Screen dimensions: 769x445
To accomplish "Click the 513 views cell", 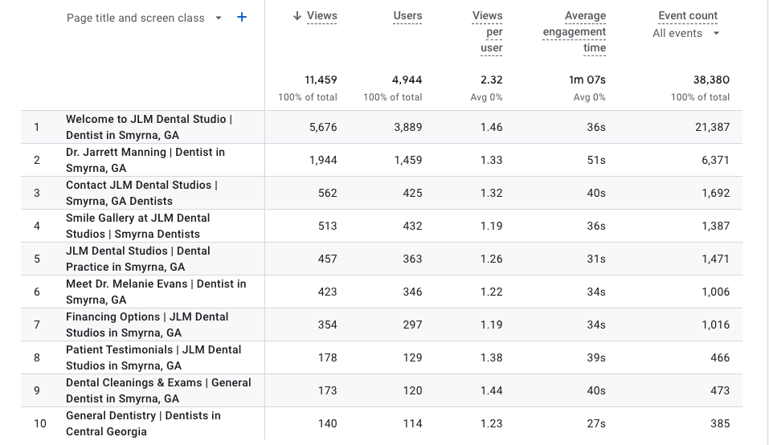I will (x=328, y=226).
